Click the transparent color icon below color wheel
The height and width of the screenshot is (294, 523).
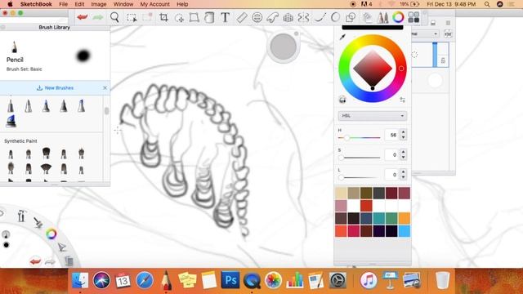pos(342,100)
